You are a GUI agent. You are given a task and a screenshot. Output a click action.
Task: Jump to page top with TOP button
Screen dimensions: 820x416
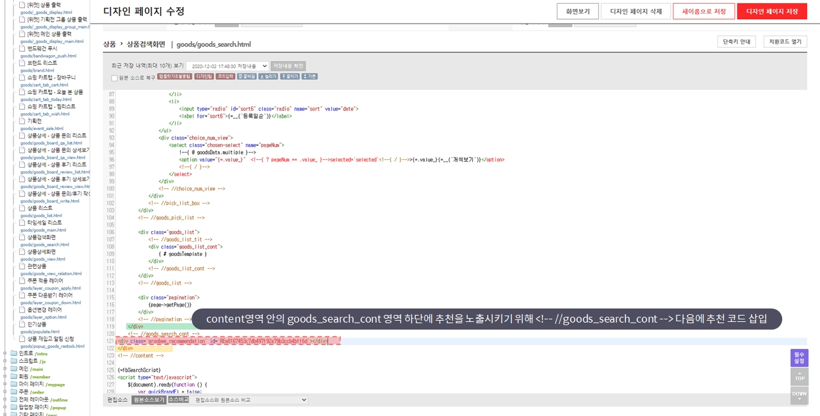coord(799,377)
